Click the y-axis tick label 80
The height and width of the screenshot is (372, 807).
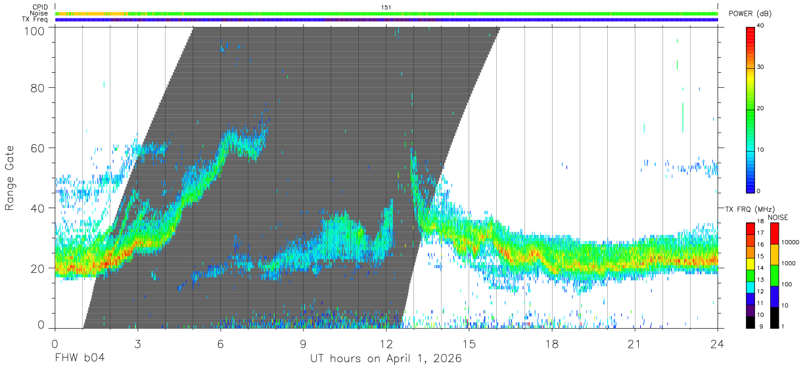coord(39,88)
